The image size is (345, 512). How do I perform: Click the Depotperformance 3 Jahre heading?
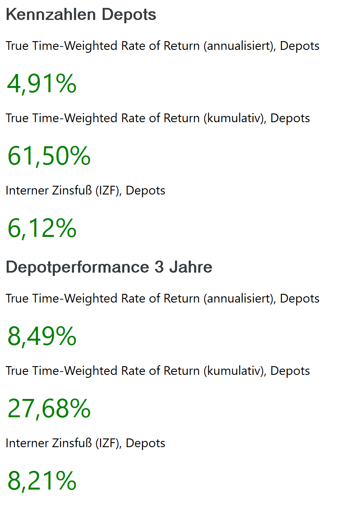(x=109, y=267)
